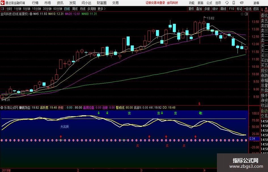This screenshot has width=268, height=172.
Task: Click the 通达信 app logo icon
Action: 2,3
